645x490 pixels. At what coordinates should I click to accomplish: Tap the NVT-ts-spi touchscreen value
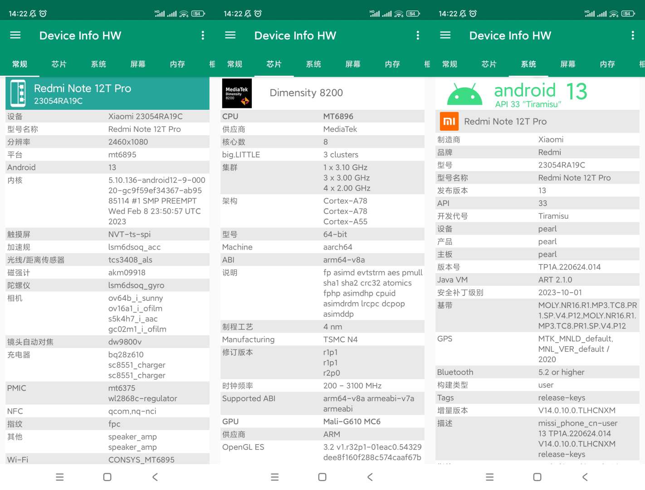coord(129,235)
